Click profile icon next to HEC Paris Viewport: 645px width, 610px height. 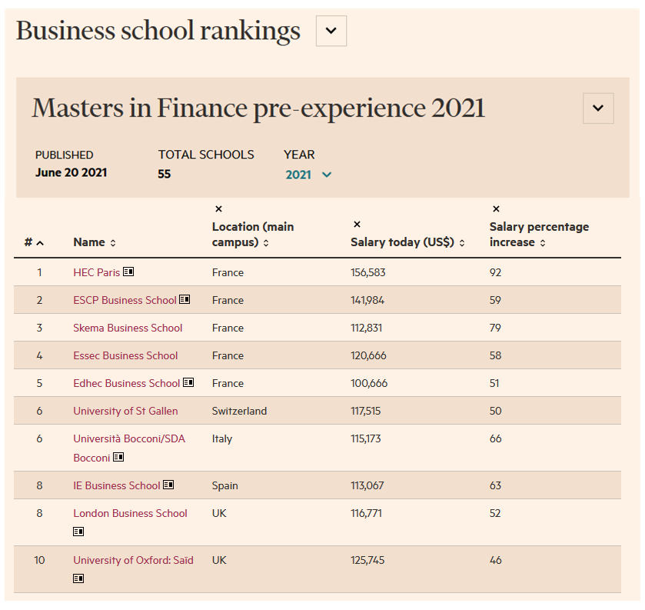click(x=128, y=272)
